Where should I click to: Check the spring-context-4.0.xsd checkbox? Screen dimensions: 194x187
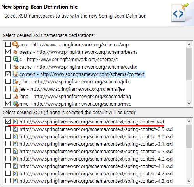pos(8,159)
